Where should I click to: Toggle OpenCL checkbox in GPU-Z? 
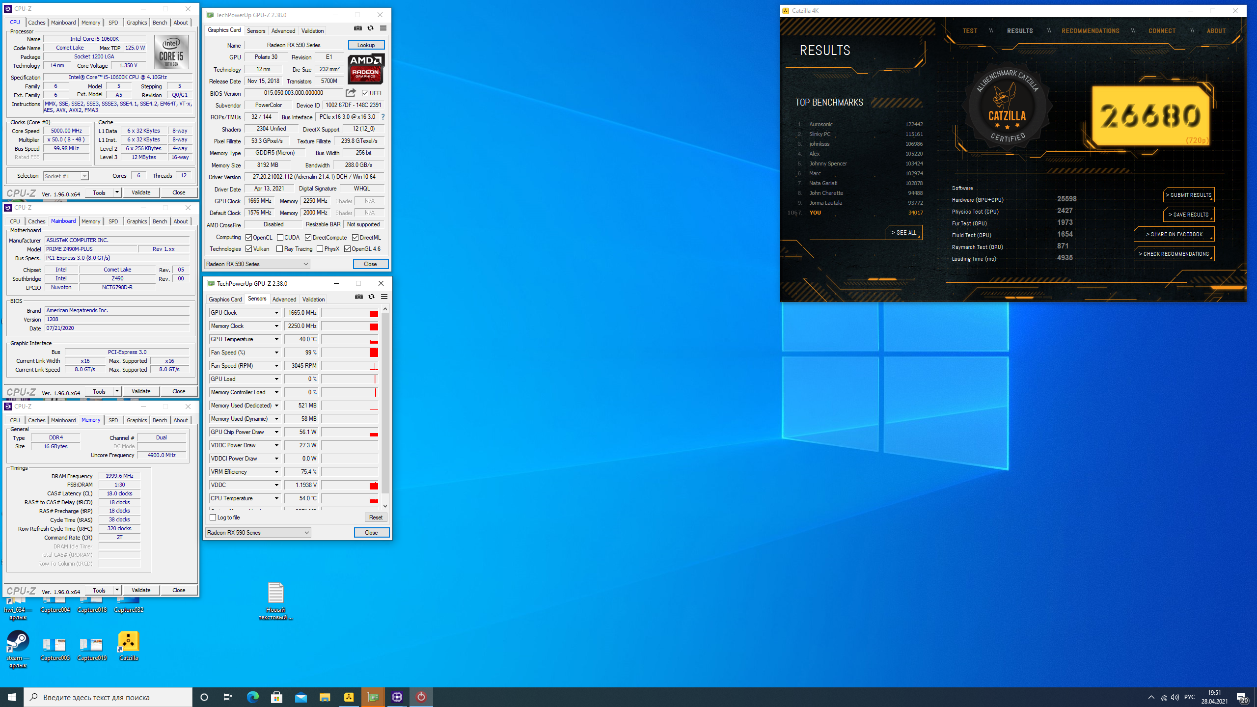point(248,238)
